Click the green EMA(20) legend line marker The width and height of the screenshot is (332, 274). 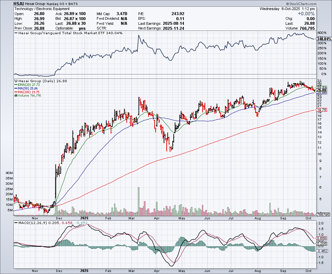[x=15, y=85]
